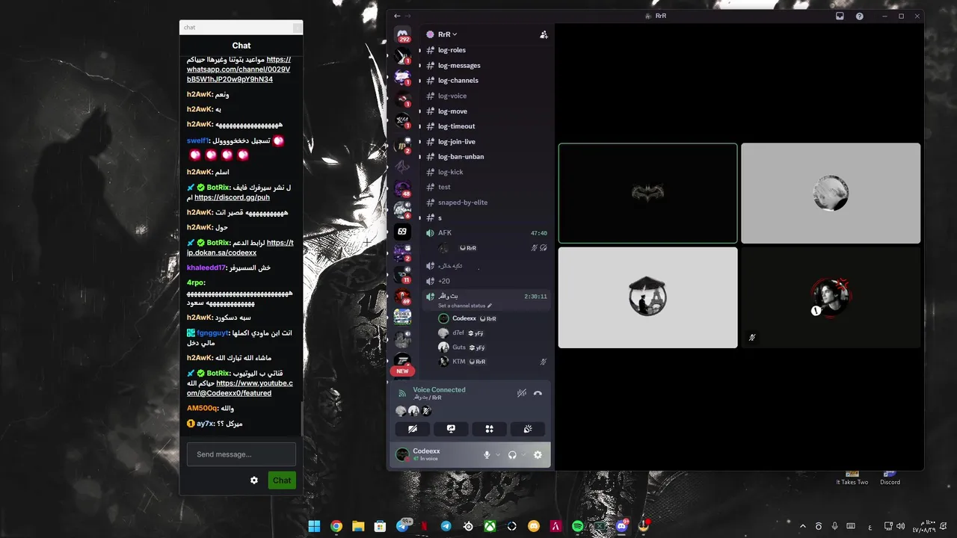The height and width of the screenshot is (538, 957).
Task: Focus the bat-logo video tile
Action: (648, 194)
